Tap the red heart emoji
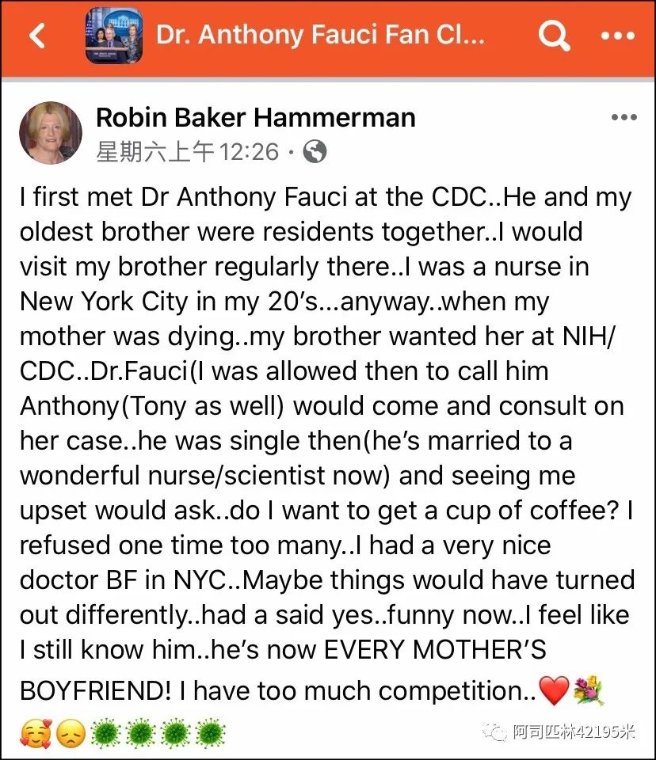This screenshot has width=656, height=760. click(x=554, y=690)
